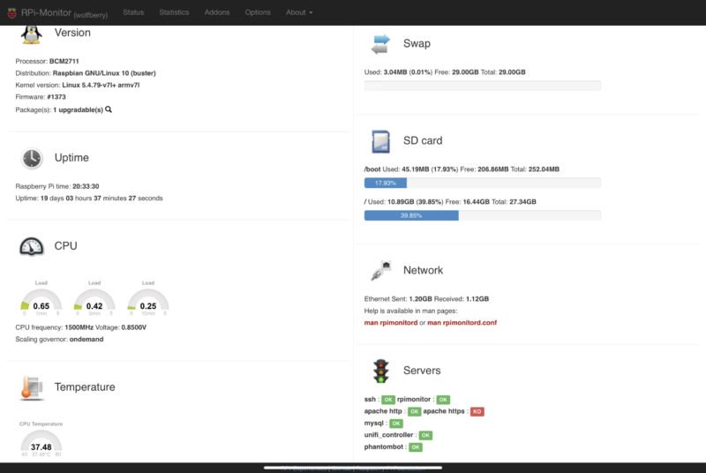Screen dimensions: 706x473
Task: Click CPU frequency 1500MHz value
Action: click(79, 327)
